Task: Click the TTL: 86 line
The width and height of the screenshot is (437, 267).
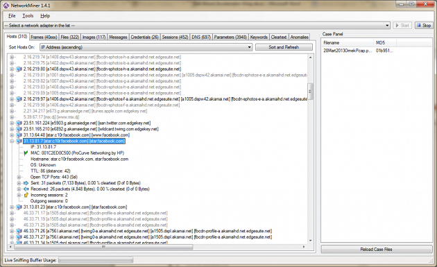Action: (x=50, y=171)
